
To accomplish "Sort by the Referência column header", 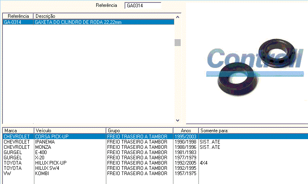I will [x=18, y=16].
